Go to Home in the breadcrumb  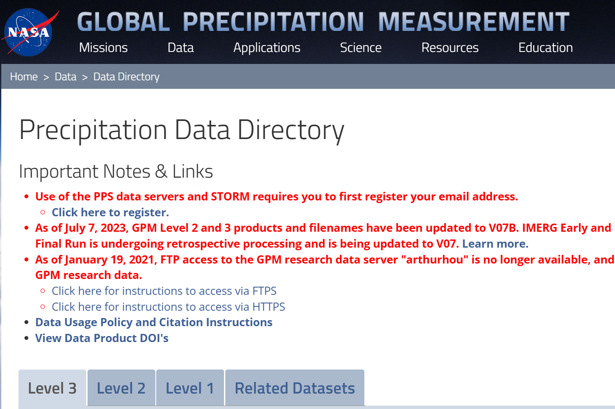click(x=24, y=77)
